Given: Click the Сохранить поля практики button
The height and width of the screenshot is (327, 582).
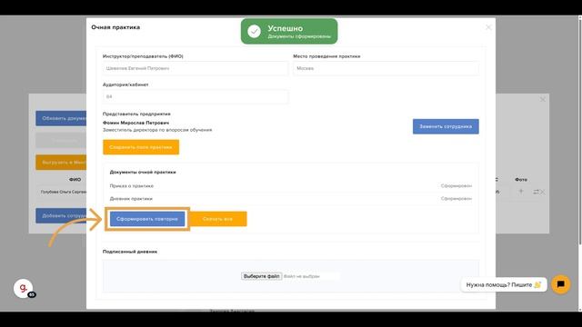Looking at the screenshot, I should pyautogui.click(x=141, y=147).
